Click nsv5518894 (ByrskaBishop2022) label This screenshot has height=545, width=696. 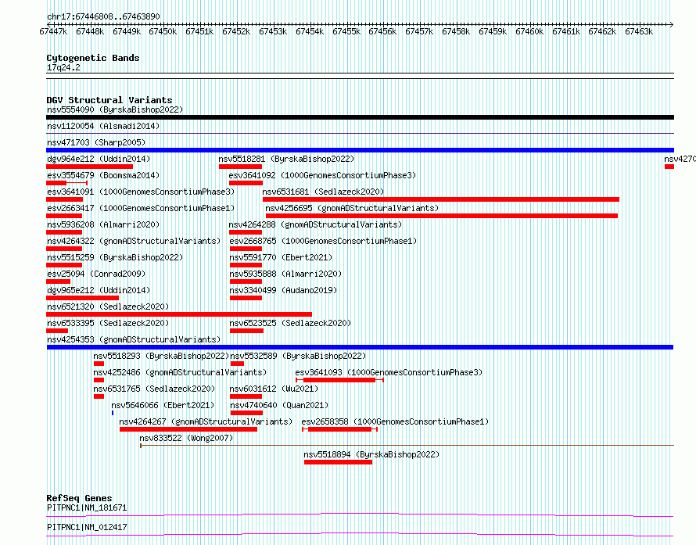371,454
